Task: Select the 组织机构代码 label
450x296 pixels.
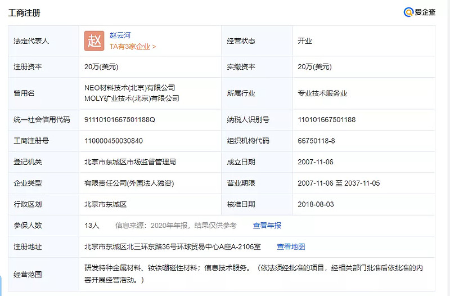Action: pyautogui.click(x=248, y=141)
